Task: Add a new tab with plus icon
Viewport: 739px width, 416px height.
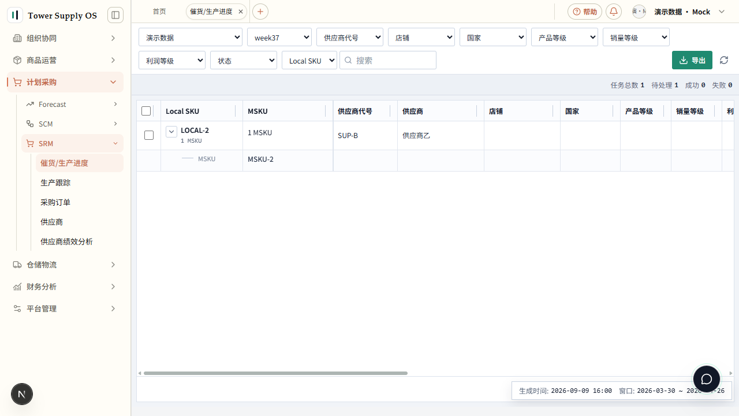Action: click(260, 12)
